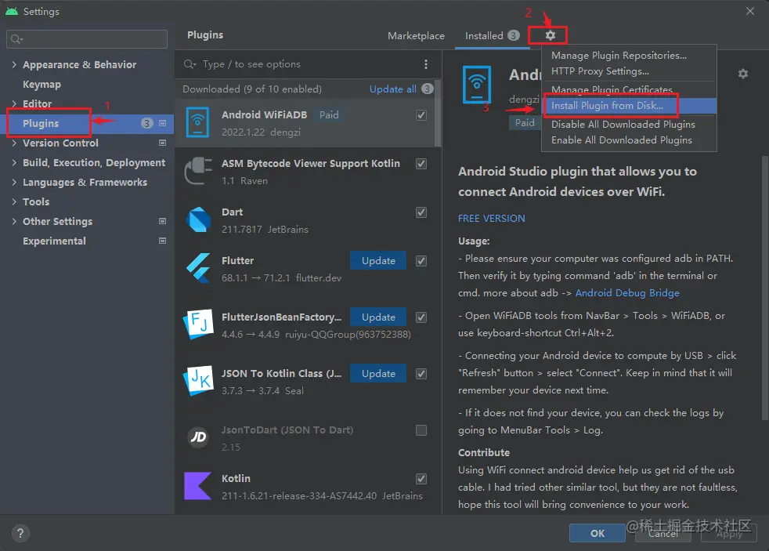
Task: Close the Settings dialog window
Action: (750, 11)
